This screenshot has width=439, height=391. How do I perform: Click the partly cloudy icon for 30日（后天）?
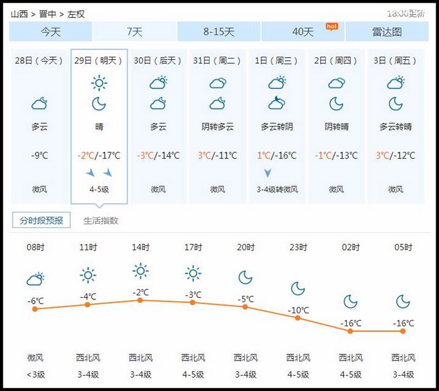pyautogui.click(x=158, y=83)
